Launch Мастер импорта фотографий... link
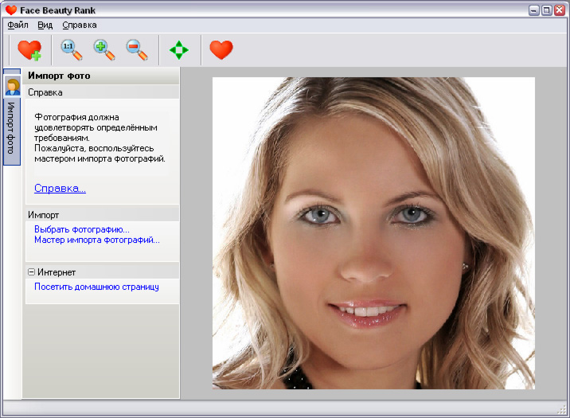570x418 pixels. click(96, 240)
